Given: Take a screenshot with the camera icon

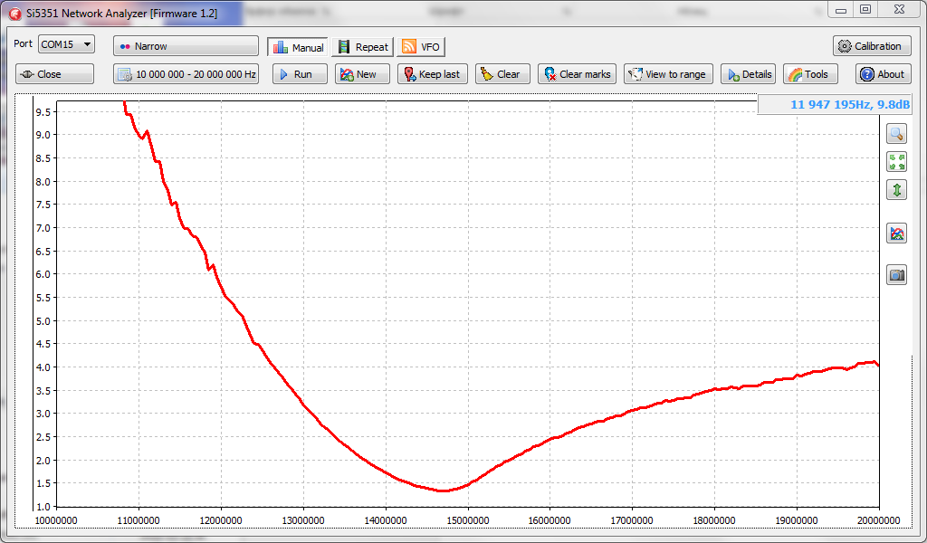Looking at the screenshot, I should 896,275.
